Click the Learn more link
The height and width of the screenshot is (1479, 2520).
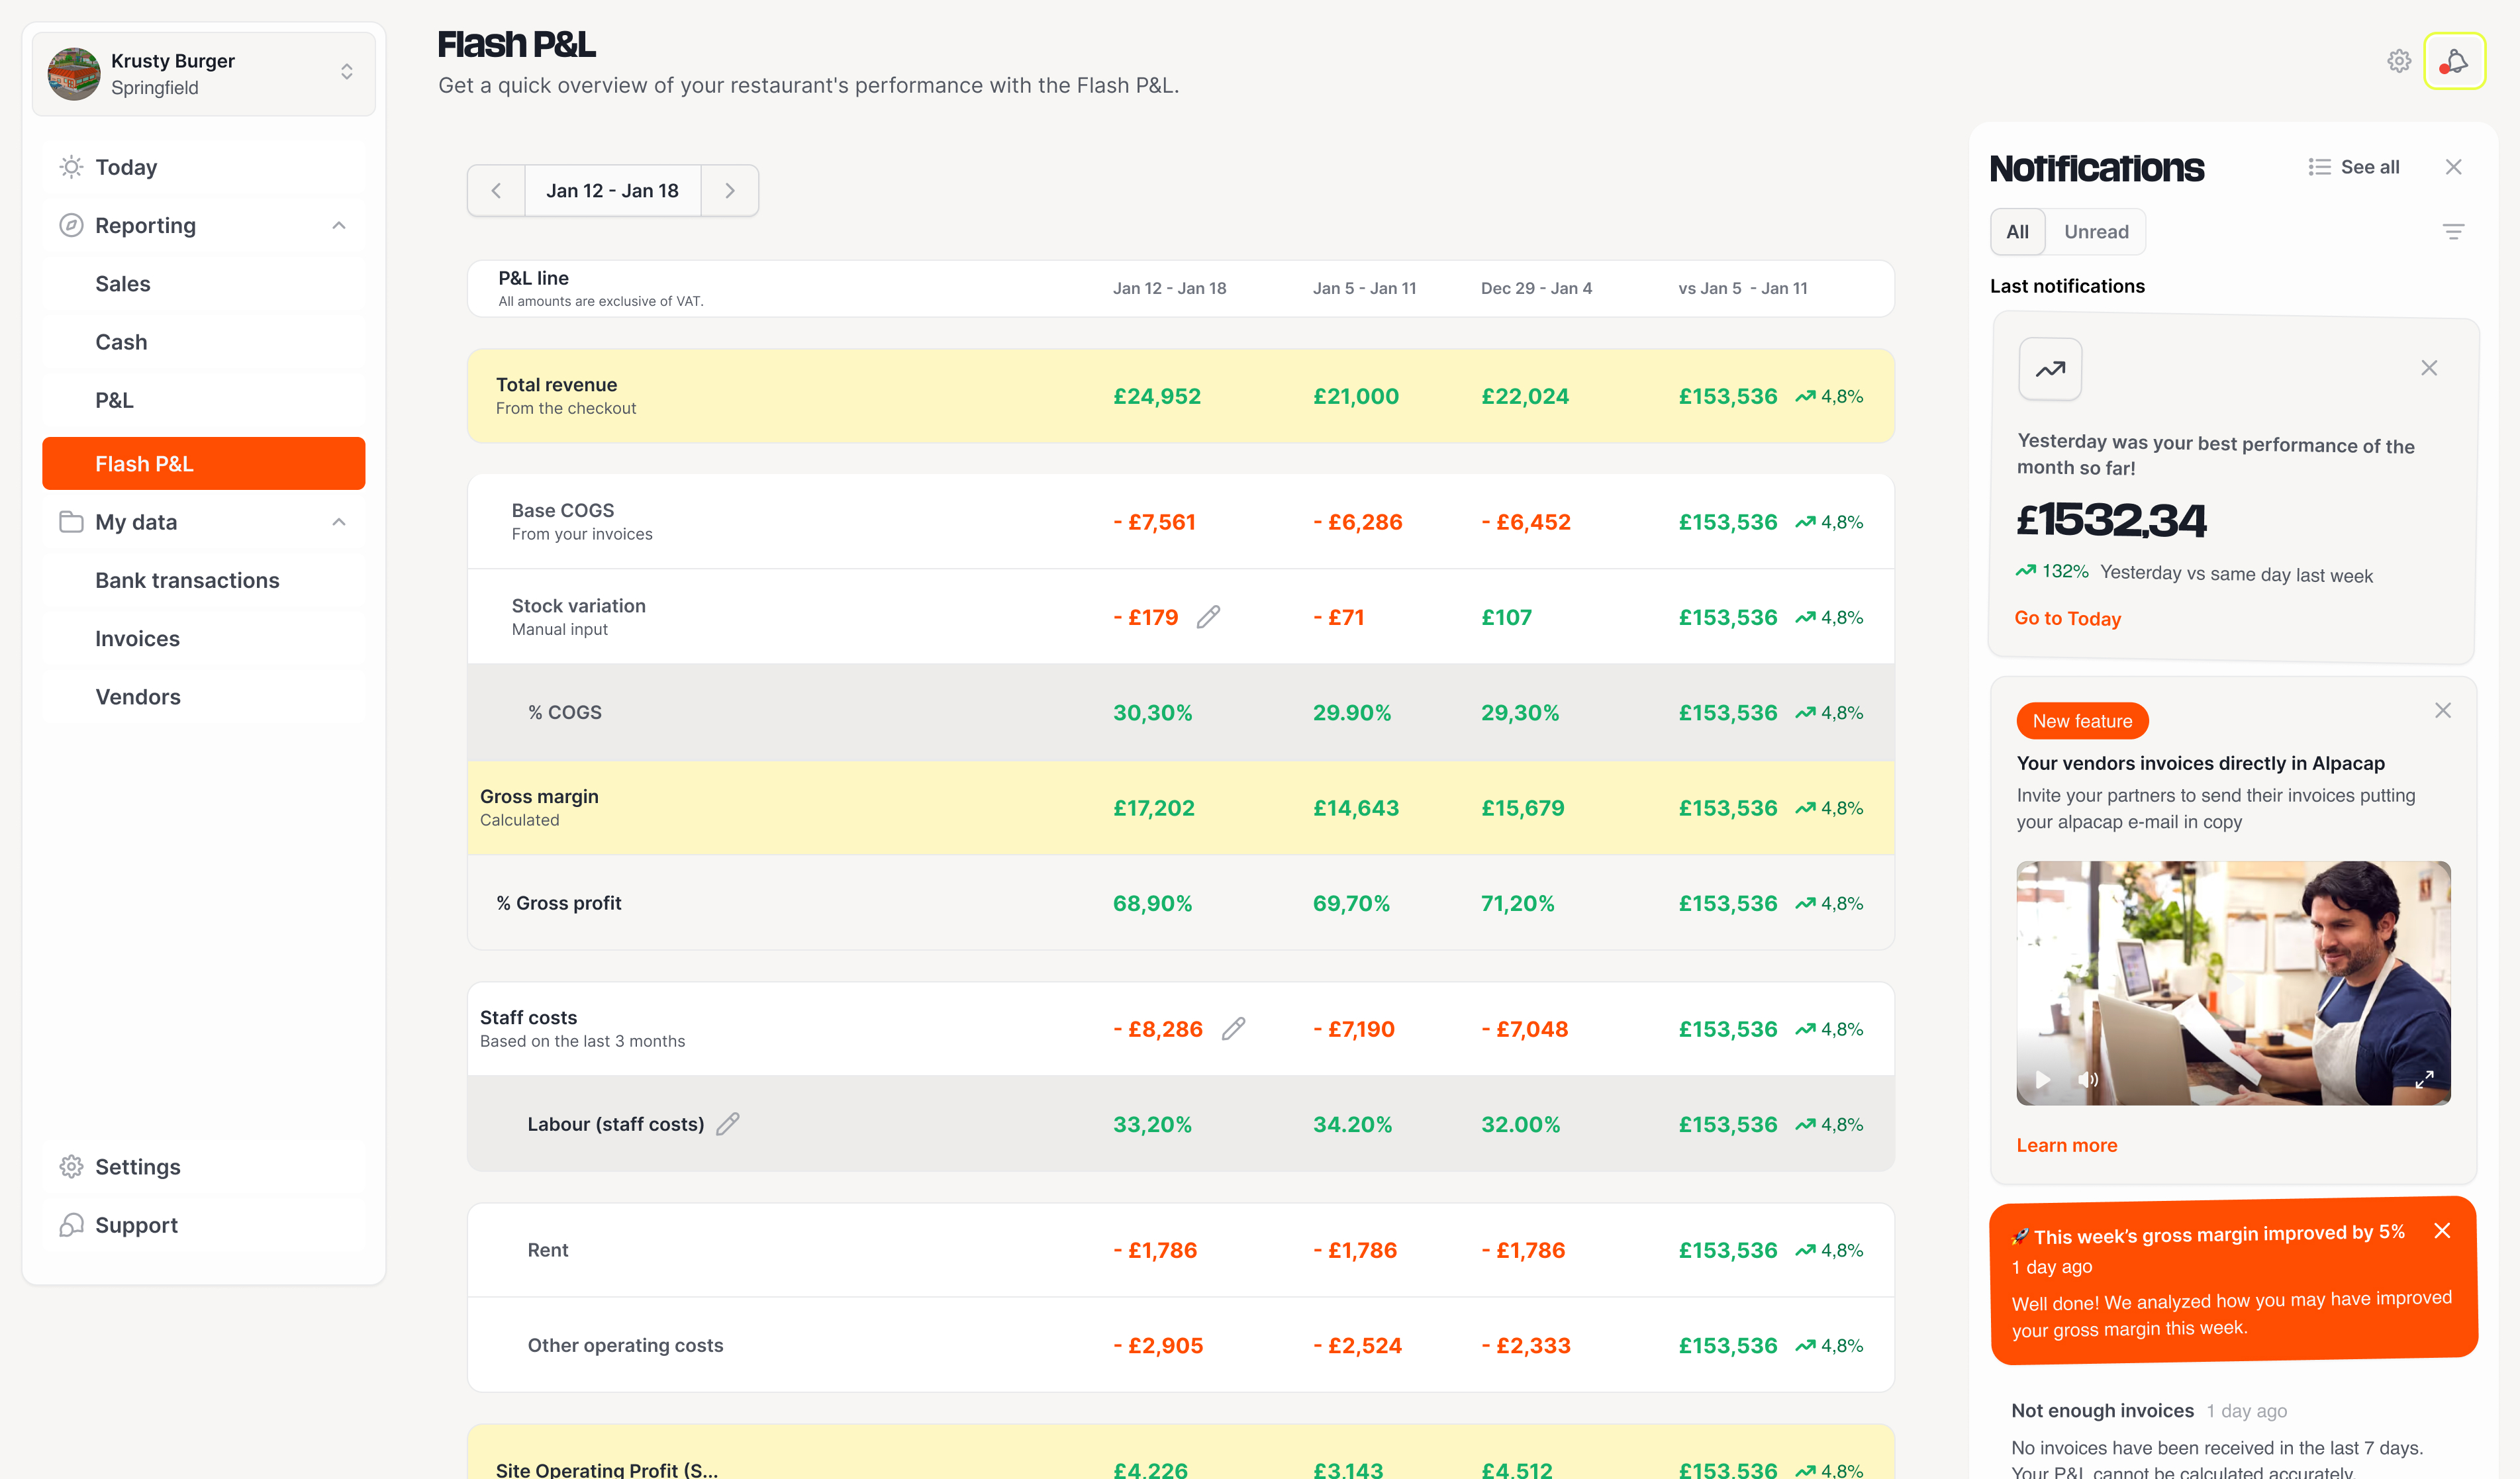tap(2066, 1146)
